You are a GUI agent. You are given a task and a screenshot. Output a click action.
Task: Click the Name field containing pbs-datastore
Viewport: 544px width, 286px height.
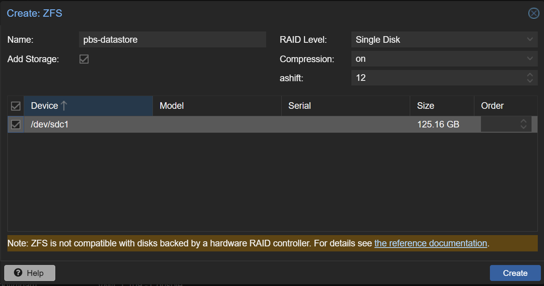pyautogui.click(x=172, y=40)
